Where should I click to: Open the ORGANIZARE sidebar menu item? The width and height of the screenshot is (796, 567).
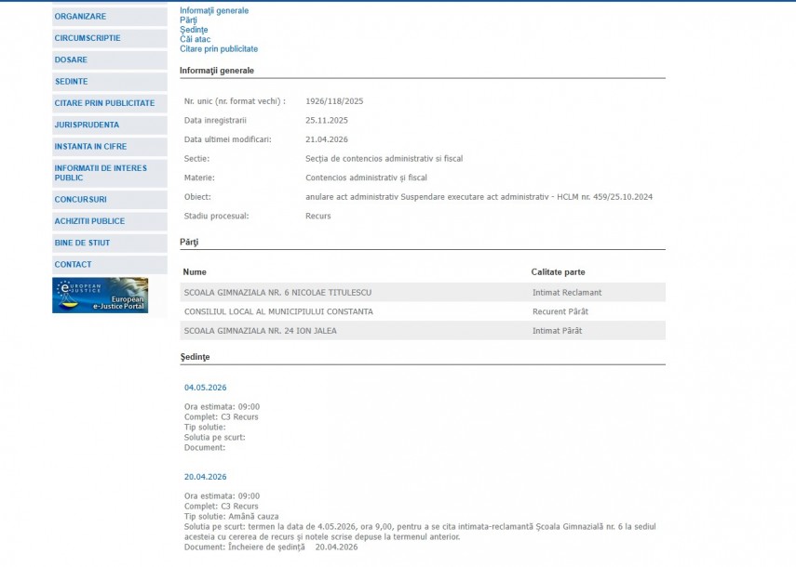pos(81,17)
